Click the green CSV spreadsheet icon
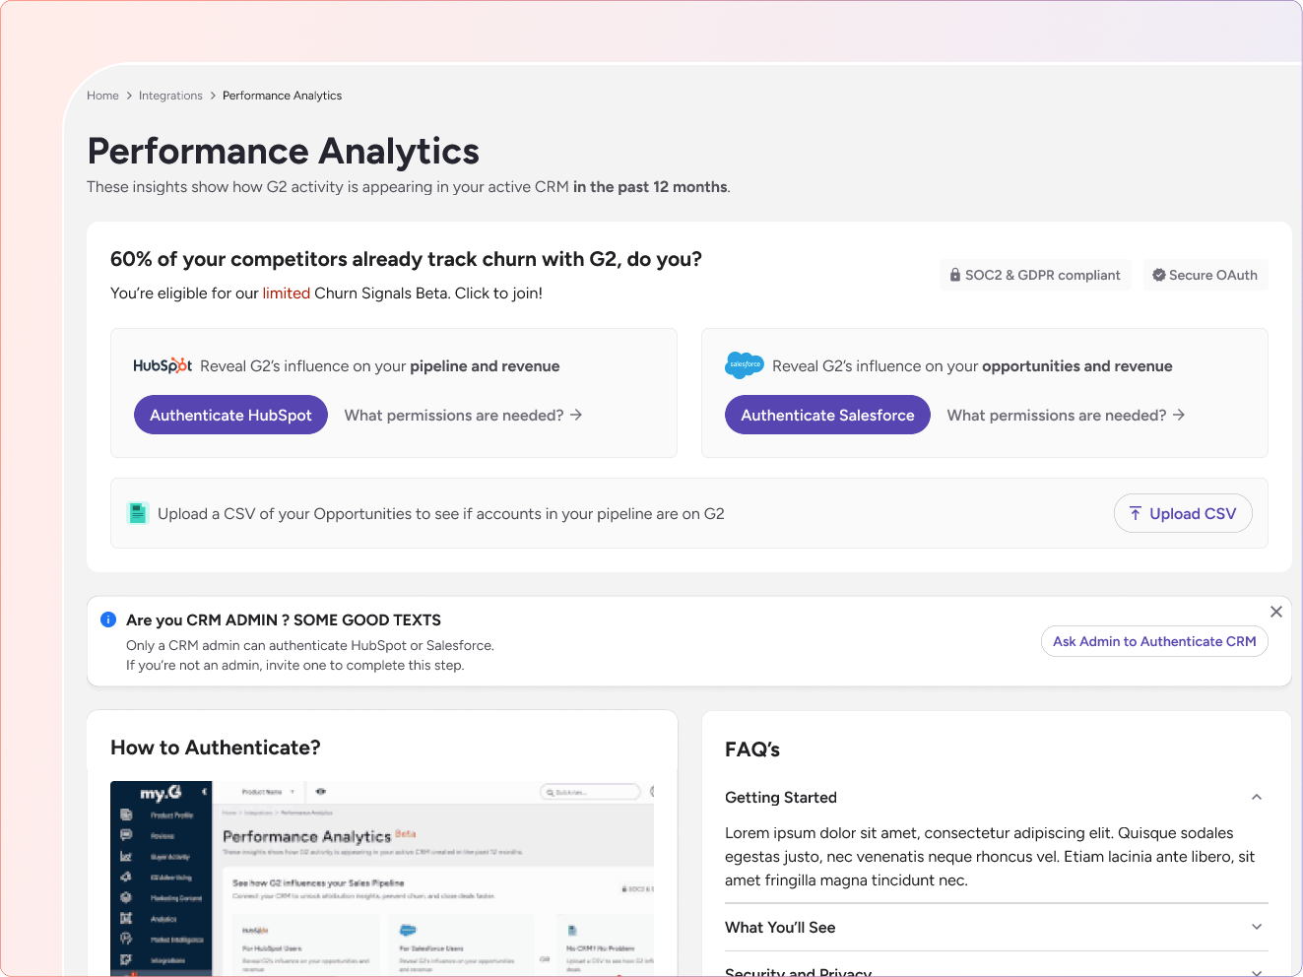The width and height of the screenshot is (1303, 977). click(x=137, y=512)
